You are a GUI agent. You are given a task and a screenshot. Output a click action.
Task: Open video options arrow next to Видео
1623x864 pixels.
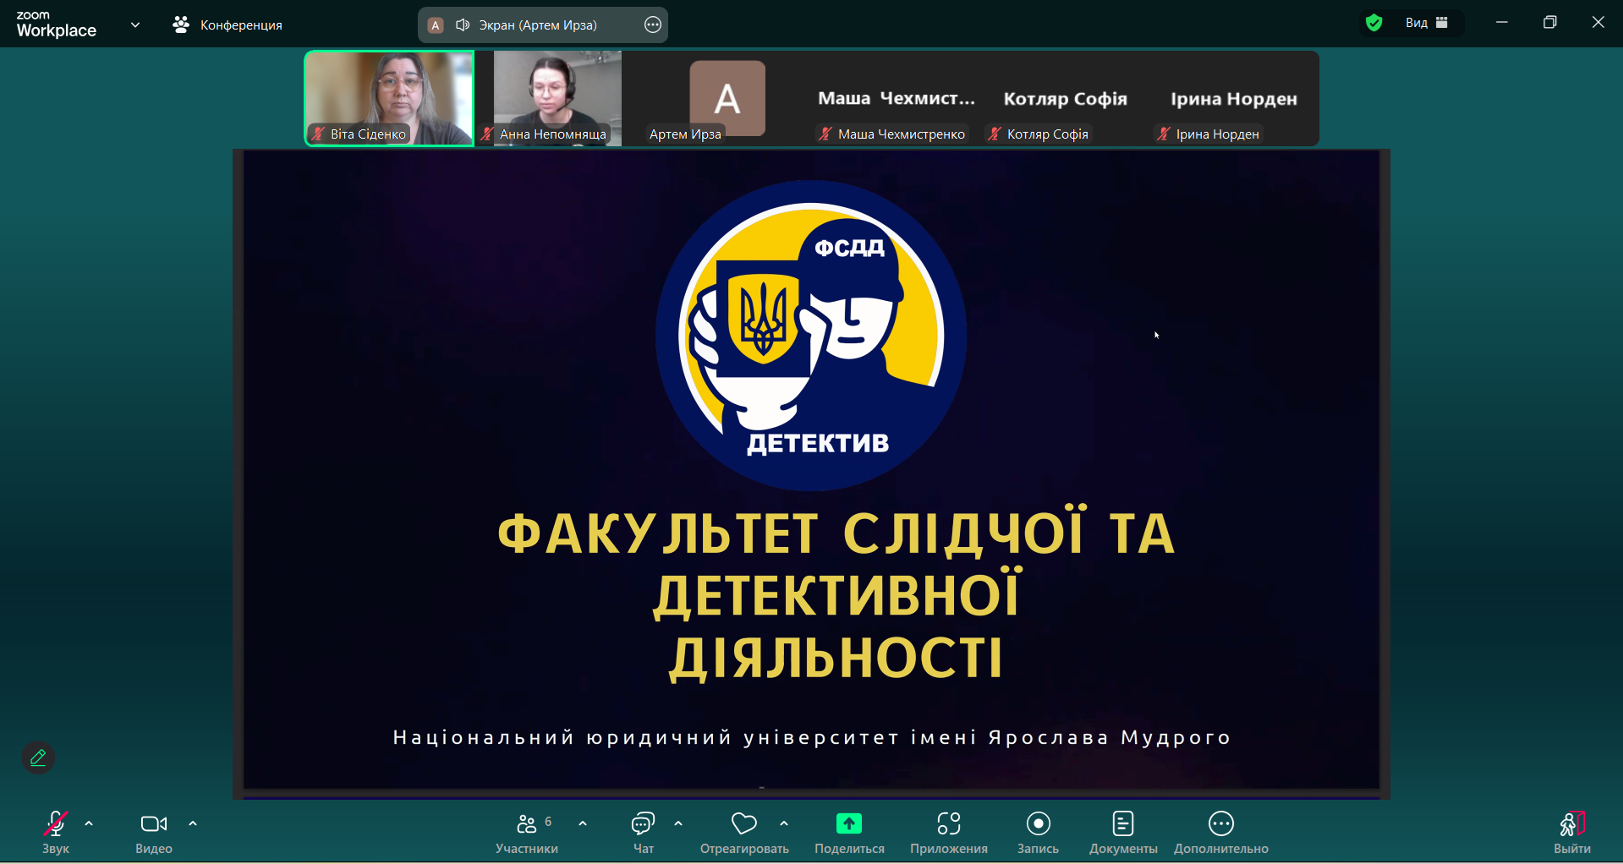pyautogui.click(x=193, y=823)
